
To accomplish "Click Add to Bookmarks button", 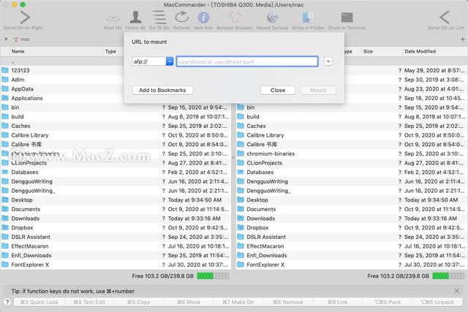I will coord(162,90).
